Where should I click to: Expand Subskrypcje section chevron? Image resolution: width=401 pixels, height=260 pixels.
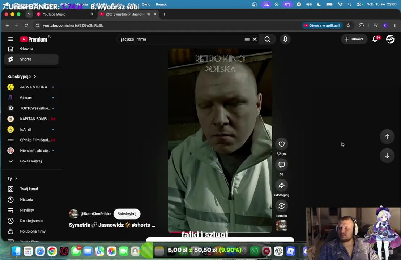click(35, 76)
